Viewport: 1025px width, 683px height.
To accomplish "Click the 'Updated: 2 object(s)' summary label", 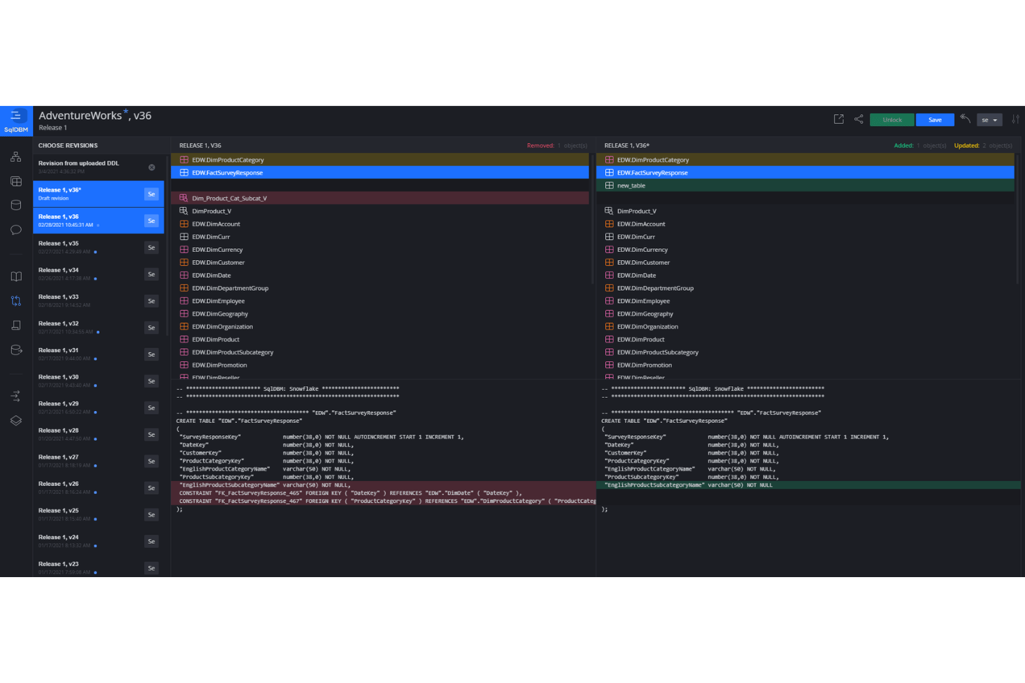I will (983, 145).
